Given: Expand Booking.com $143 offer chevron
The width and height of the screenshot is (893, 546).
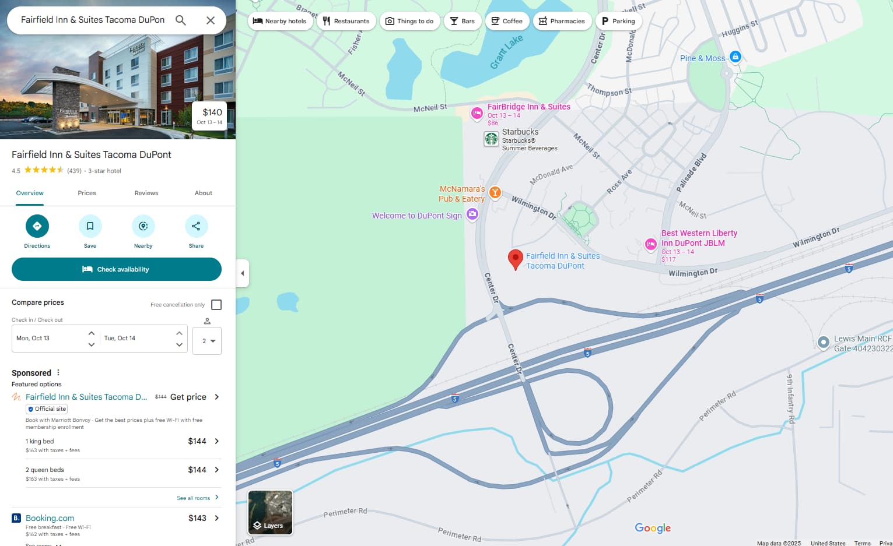Looking at the screenshot, I should (216, 518).
